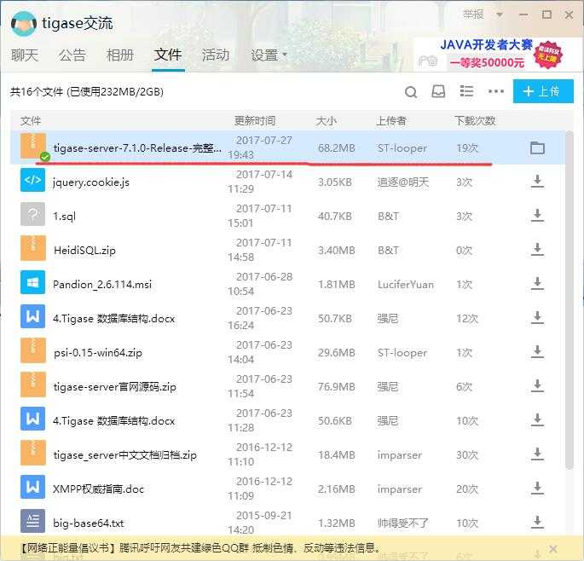Download tigase-server官网源码.zip file

click(x=537, y=386)
